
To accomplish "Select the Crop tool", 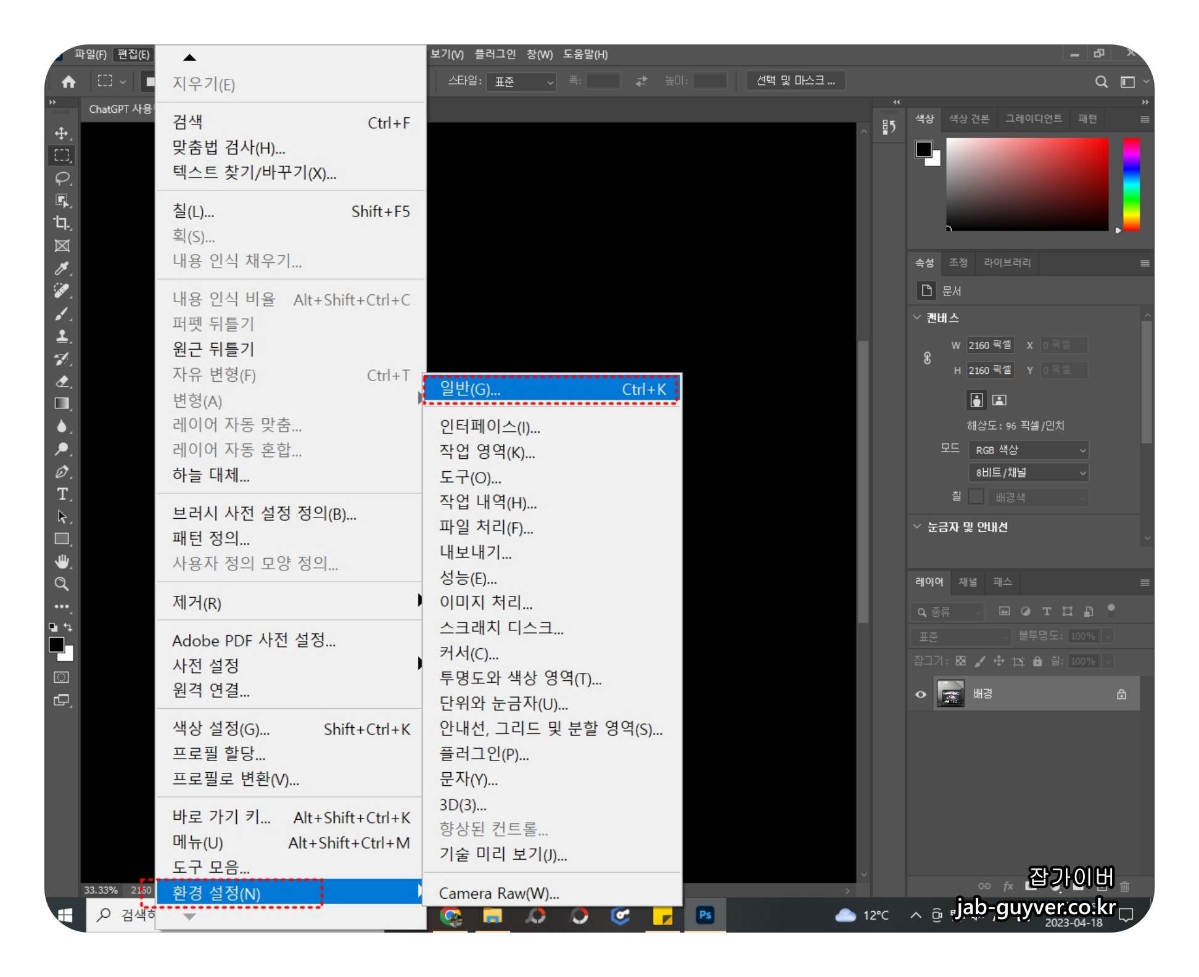I will pos(62,223).
